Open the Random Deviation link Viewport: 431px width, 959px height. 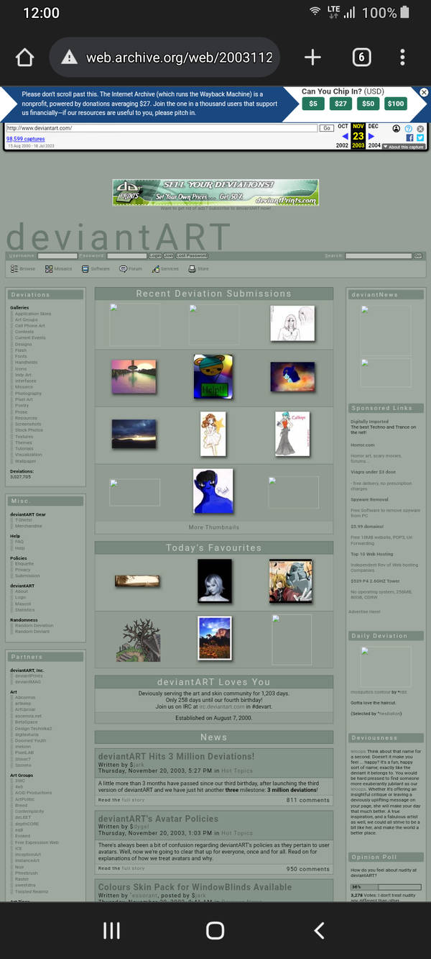34,625
